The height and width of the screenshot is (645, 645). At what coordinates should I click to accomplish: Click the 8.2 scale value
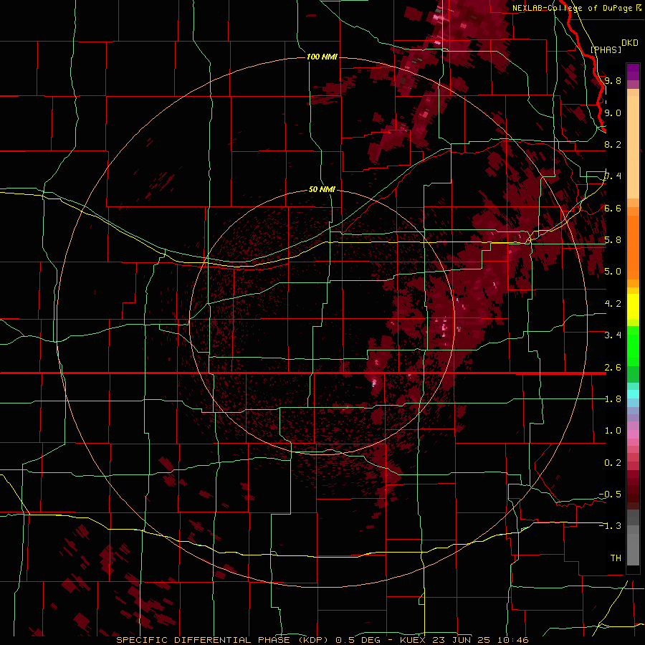tap(613, 144)
